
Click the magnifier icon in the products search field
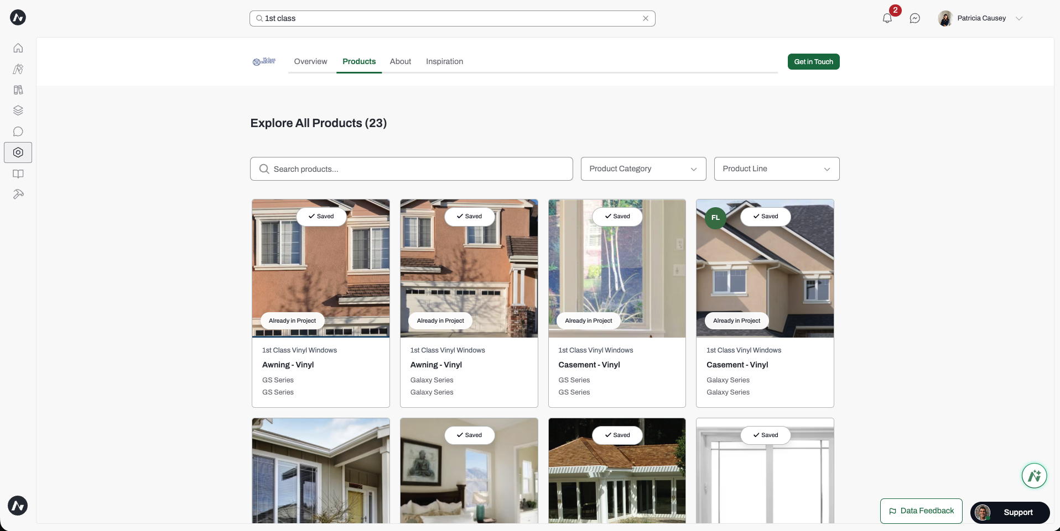pyautogui.click(x=264, y=169)
